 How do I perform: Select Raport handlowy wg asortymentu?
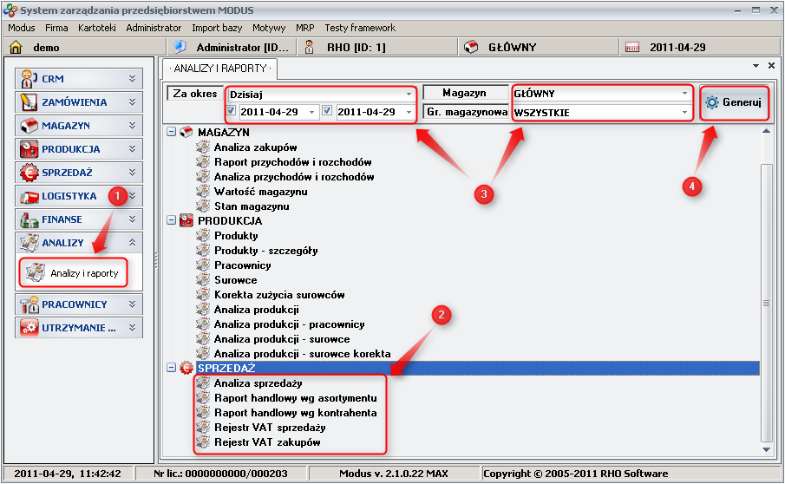point(296,398)
